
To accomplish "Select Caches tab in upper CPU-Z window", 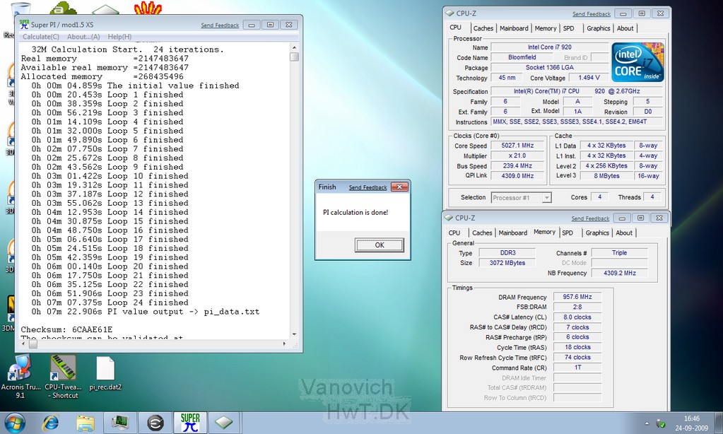I will (x=483, y=28).
